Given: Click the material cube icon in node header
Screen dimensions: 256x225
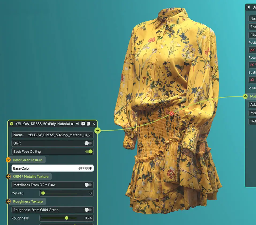Looking at the screenshot, I should click(12, 124).
